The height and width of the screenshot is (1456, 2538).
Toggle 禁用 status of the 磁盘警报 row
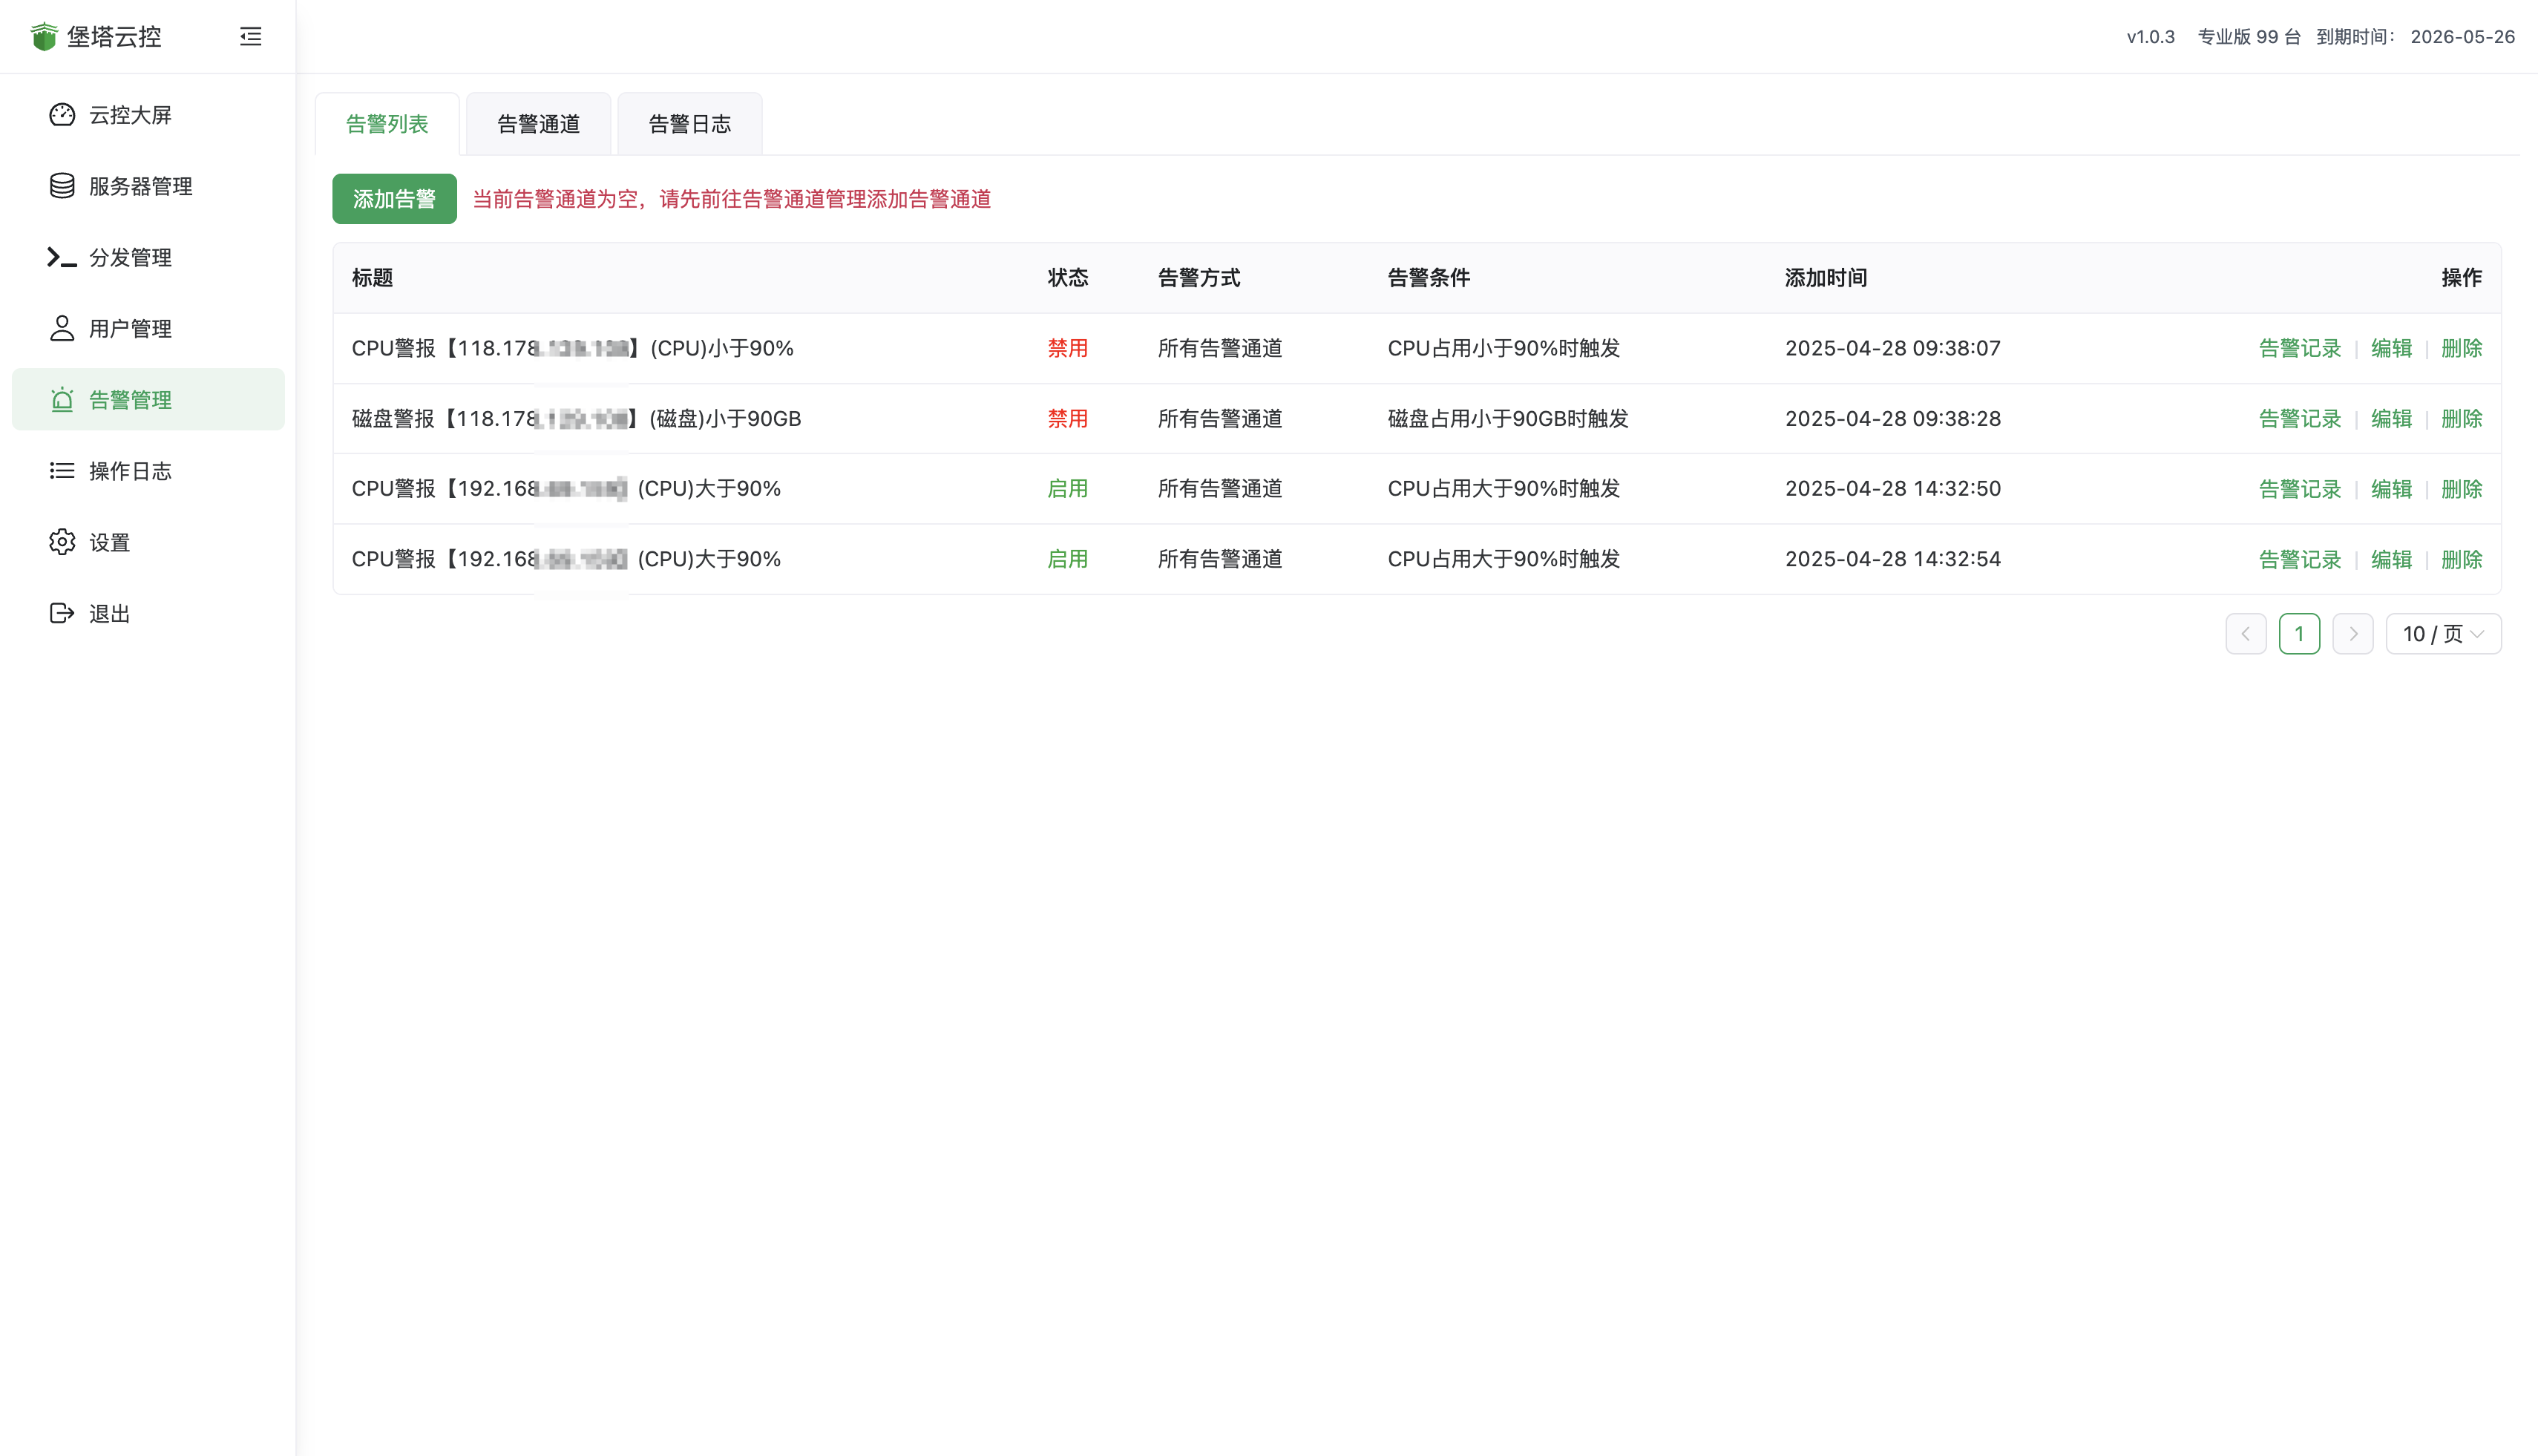[x=1067, y=419]
